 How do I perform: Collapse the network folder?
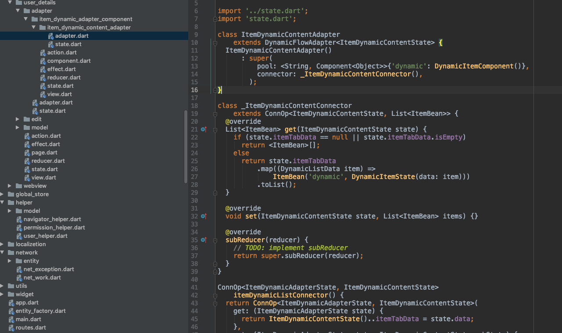tap(2, 252)
